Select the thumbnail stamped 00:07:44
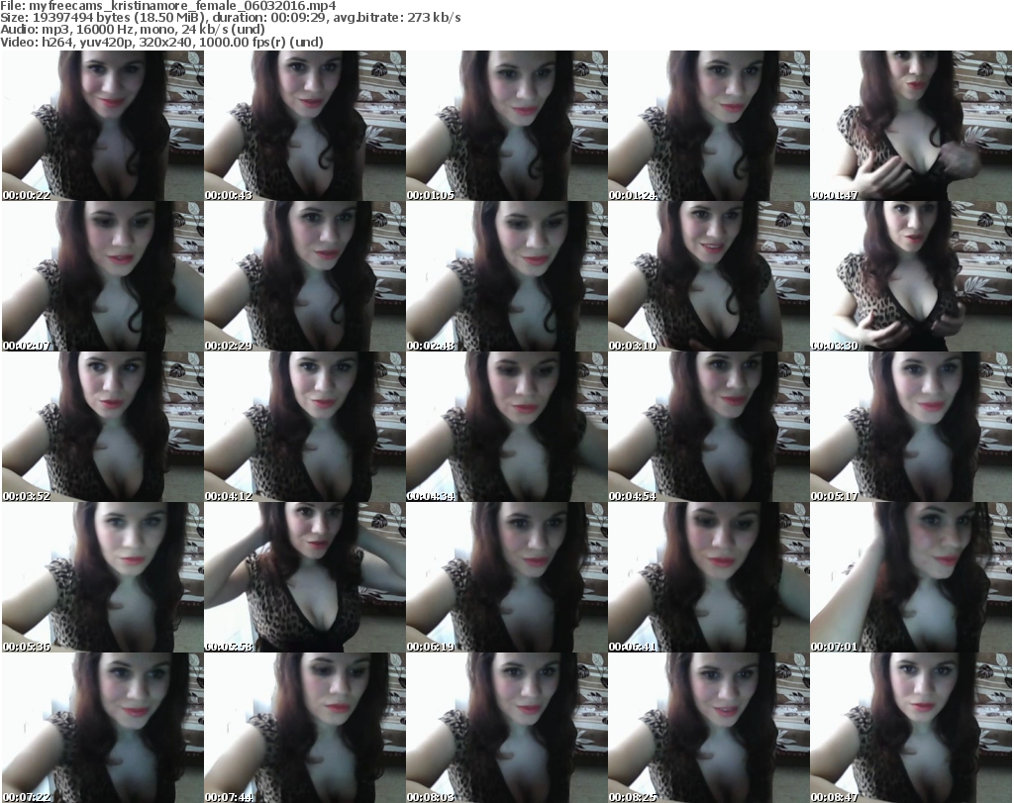 tap(305, 728)
